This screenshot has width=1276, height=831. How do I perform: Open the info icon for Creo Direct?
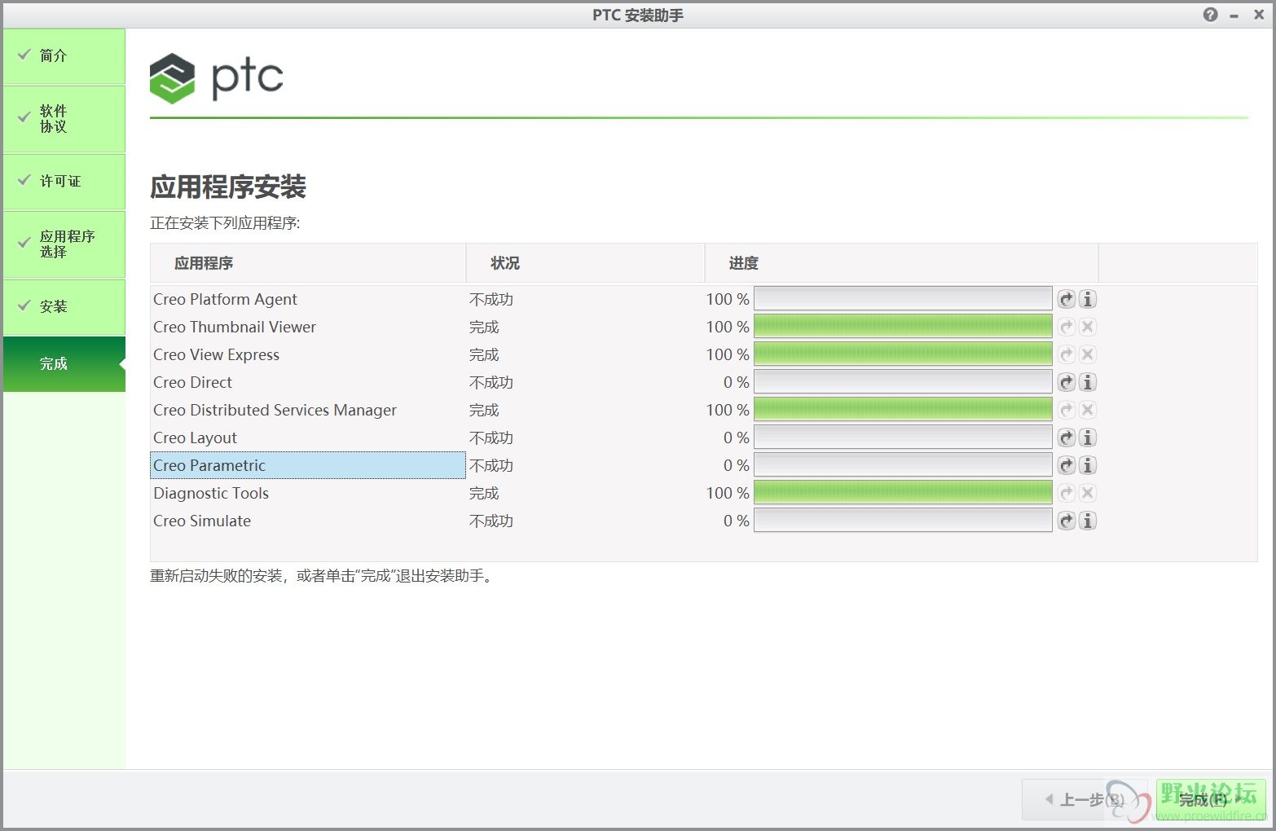pyautogui.click(x=1088, y=382)
